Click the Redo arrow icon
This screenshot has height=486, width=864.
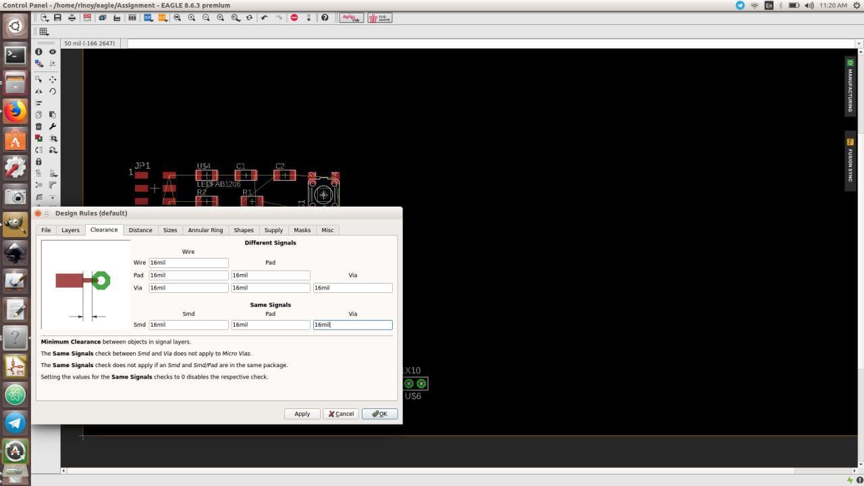click(x=279, y=18)
